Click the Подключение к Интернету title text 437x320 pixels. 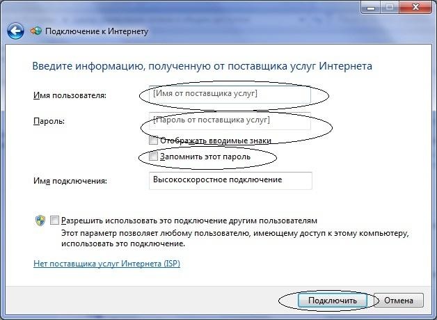click(x=97, y=31)
